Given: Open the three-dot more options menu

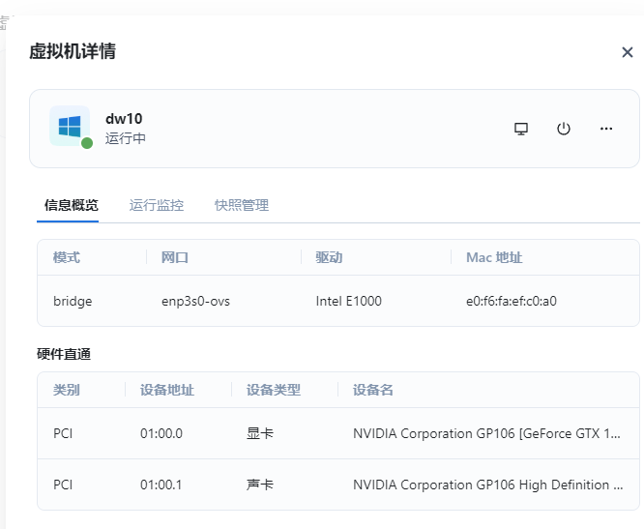Looking at the screenshot, I should coord(606,129).
